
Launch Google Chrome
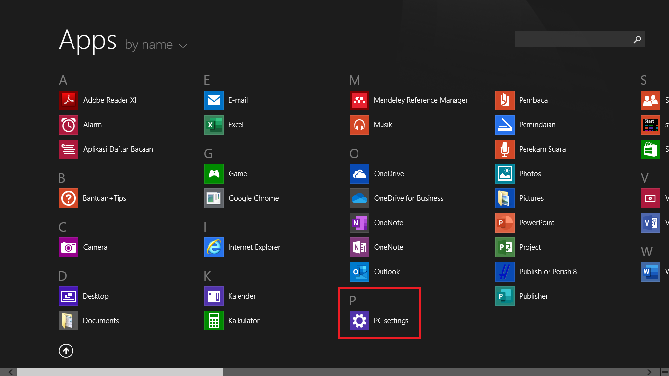pos(241,198)
